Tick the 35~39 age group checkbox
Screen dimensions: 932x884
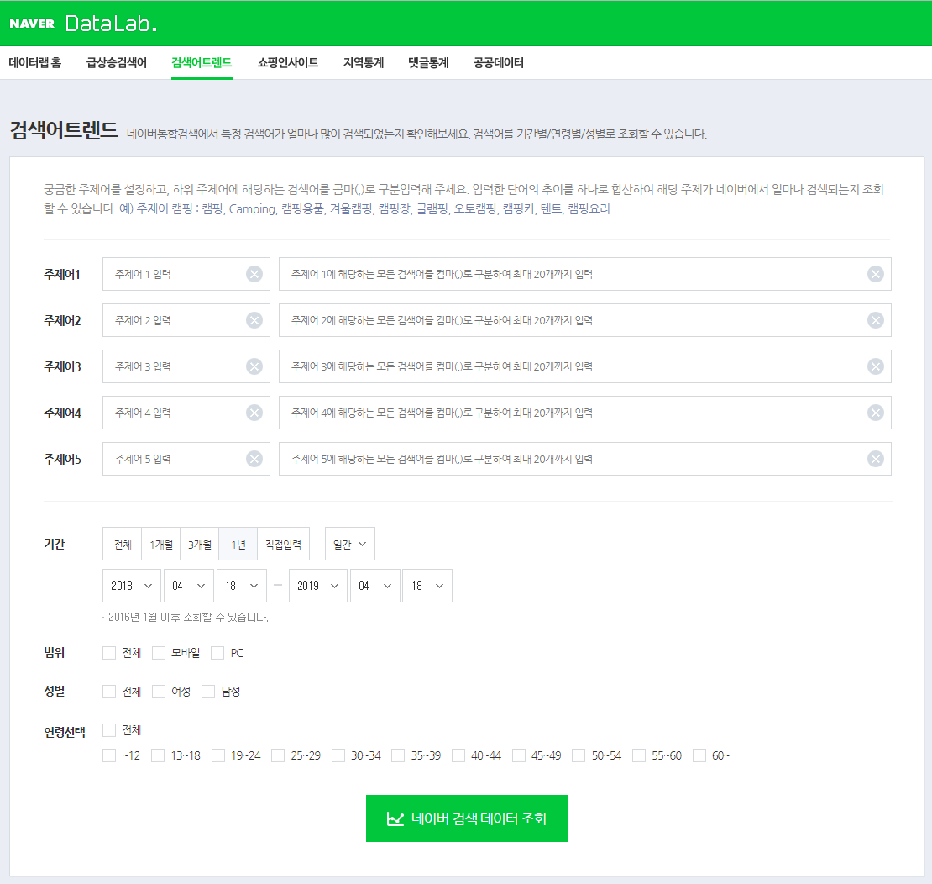coord(398,755)
